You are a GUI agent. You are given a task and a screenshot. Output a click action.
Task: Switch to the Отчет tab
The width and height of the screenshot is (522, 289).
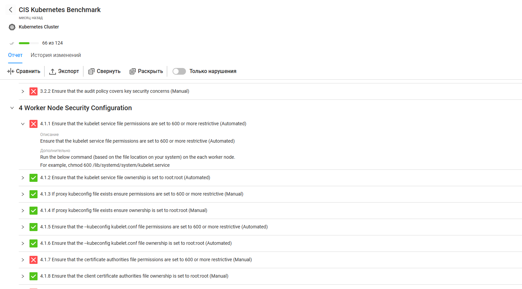click(15, 55)
